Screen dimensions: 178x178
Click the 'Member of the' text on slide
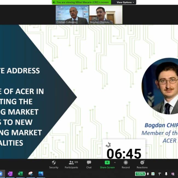pyautogui.click(x=160, y=133)
